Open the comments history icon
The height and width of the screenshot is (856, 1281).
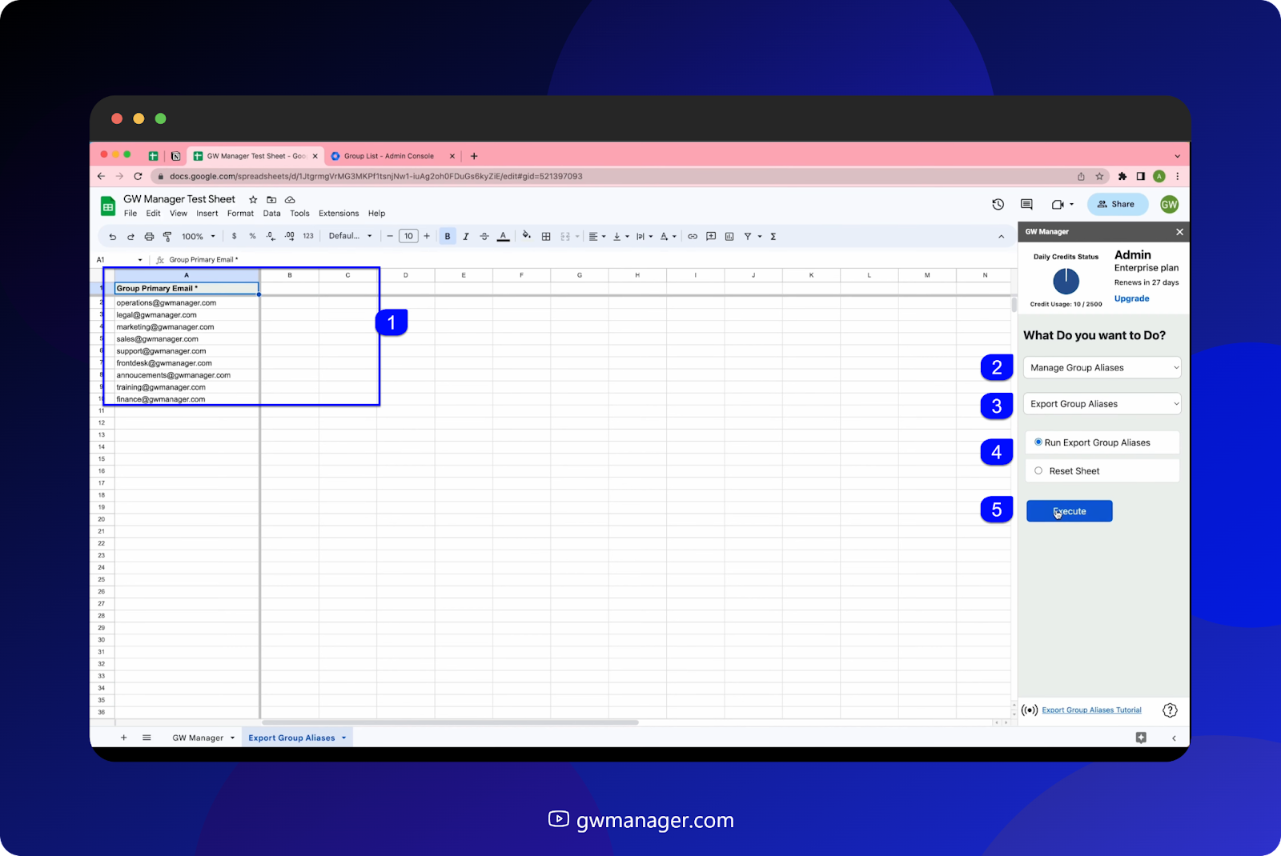(1026, 204)
